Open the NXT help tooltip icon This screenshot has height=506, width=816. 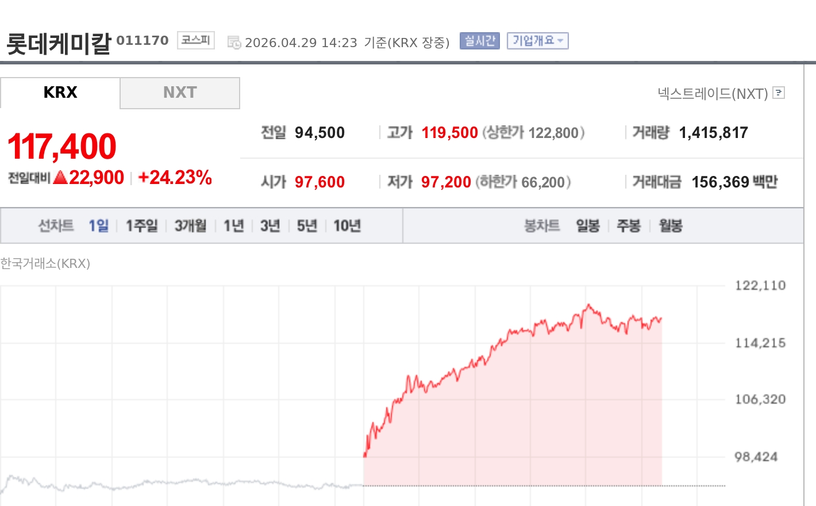(x=778, y=93)
